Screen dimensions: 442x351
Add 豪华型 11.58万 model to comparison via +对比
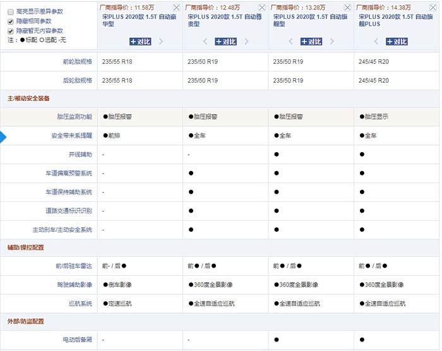(x=140, y=42)
